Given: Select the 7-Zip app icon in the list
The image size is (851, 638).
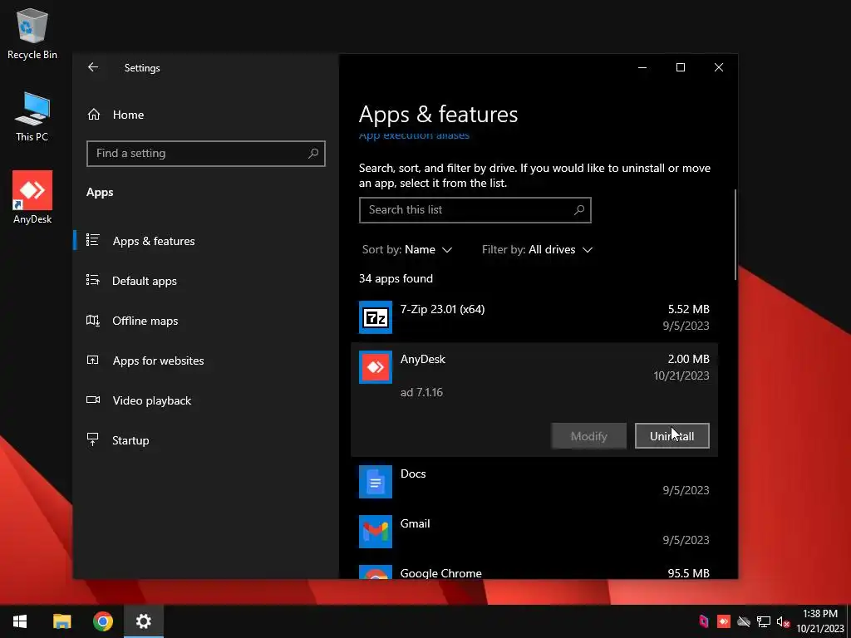Looking at the screenshot, I should [x=376, y=317].
